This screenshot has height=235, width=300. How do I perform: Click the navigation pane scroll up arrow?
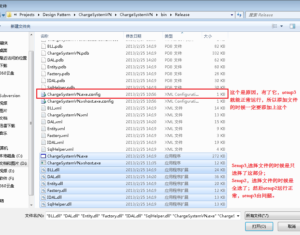(x=31, y=35)
